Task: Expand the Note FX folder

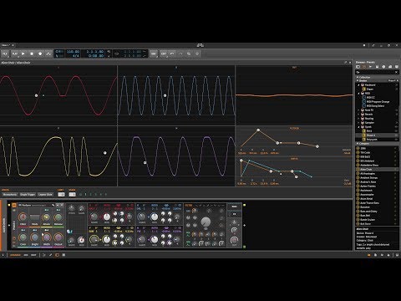Action: [x=359, y=110]
